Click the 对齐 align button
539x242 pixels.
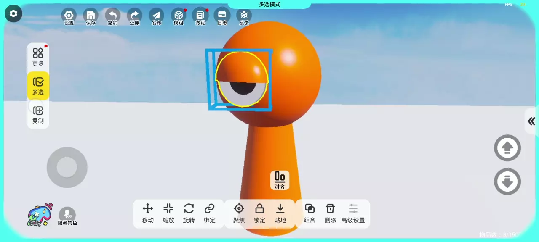click(280, 180)
